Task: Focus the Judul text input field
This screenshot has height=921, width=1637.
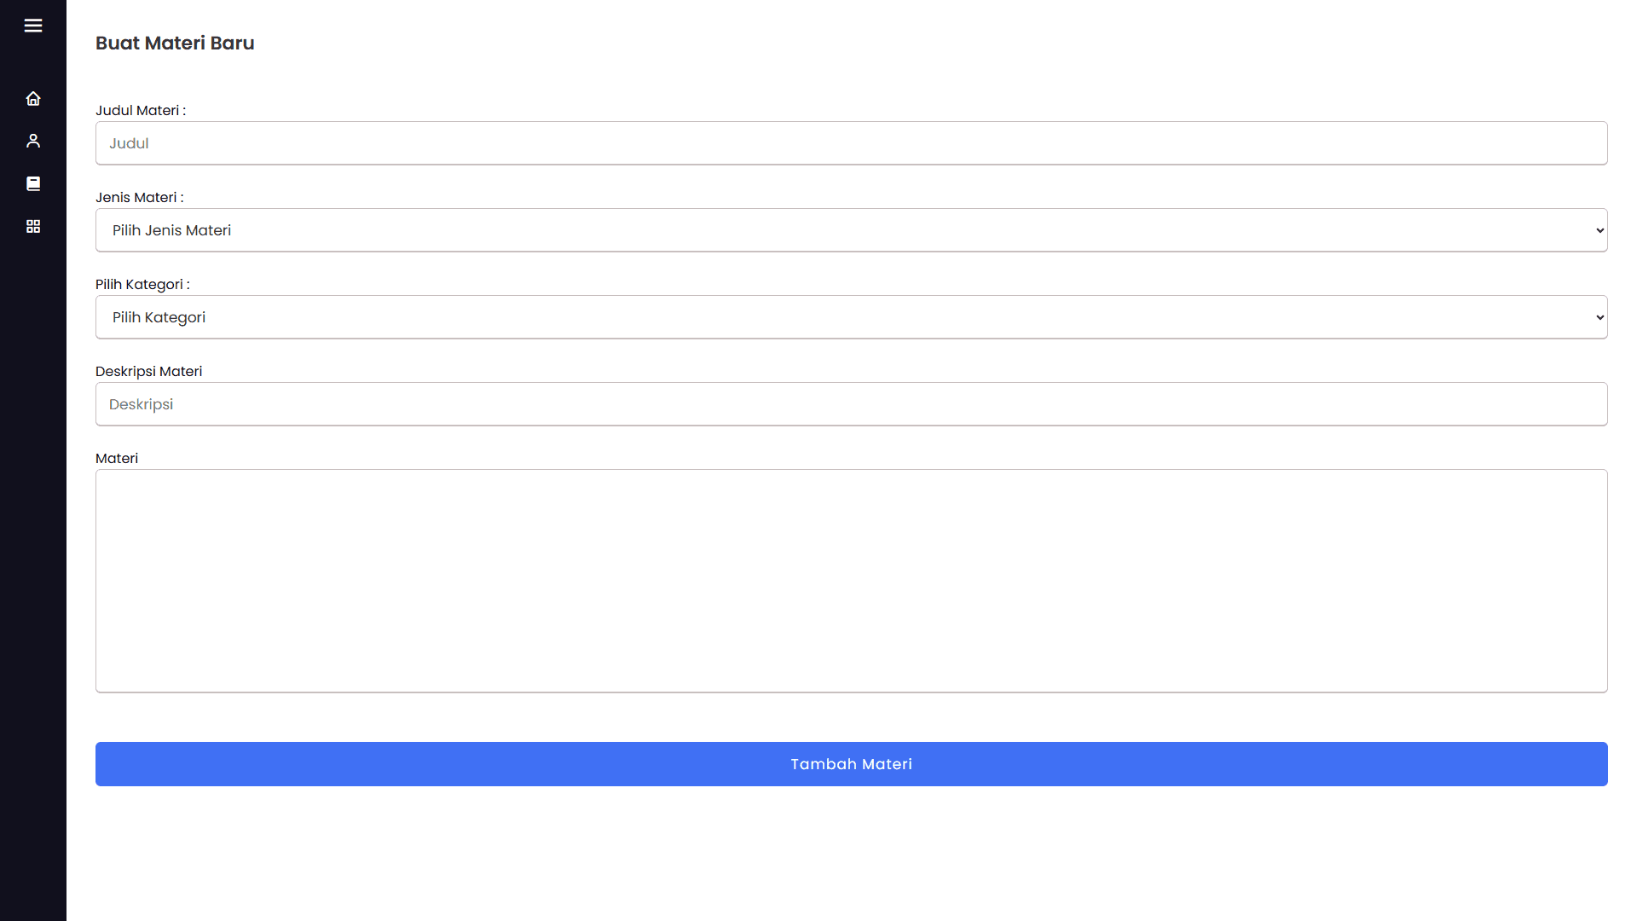Action: point(851,143)
